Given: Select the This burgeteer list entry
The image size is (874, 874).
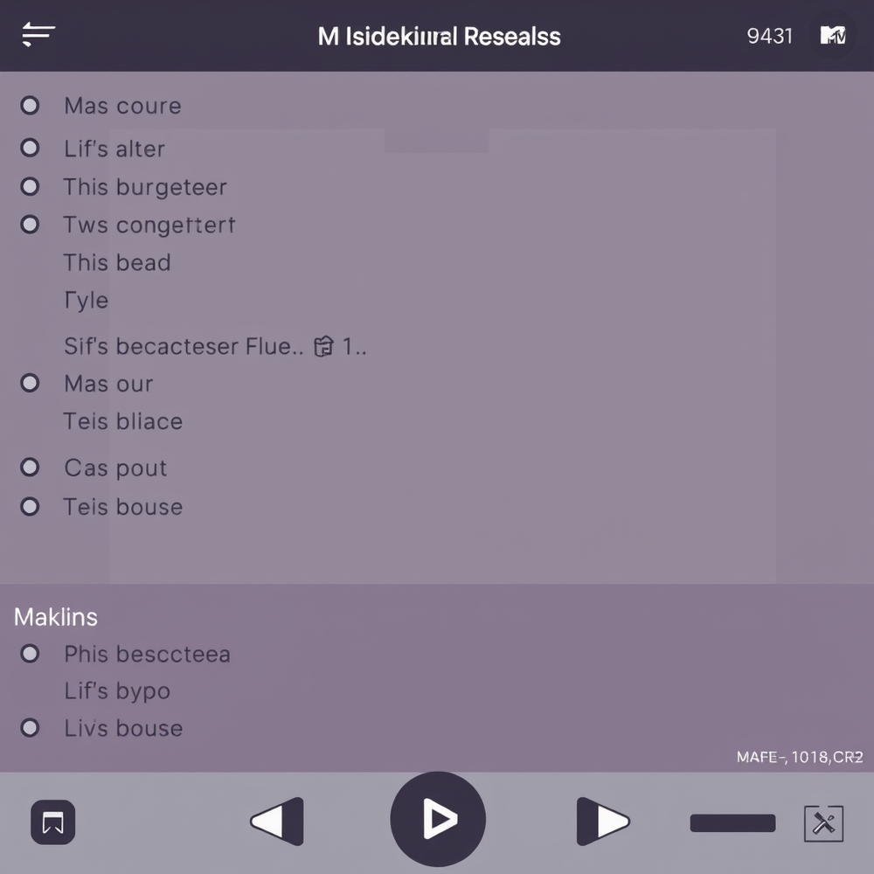Looking at the screenshot, I should [144, 187].
